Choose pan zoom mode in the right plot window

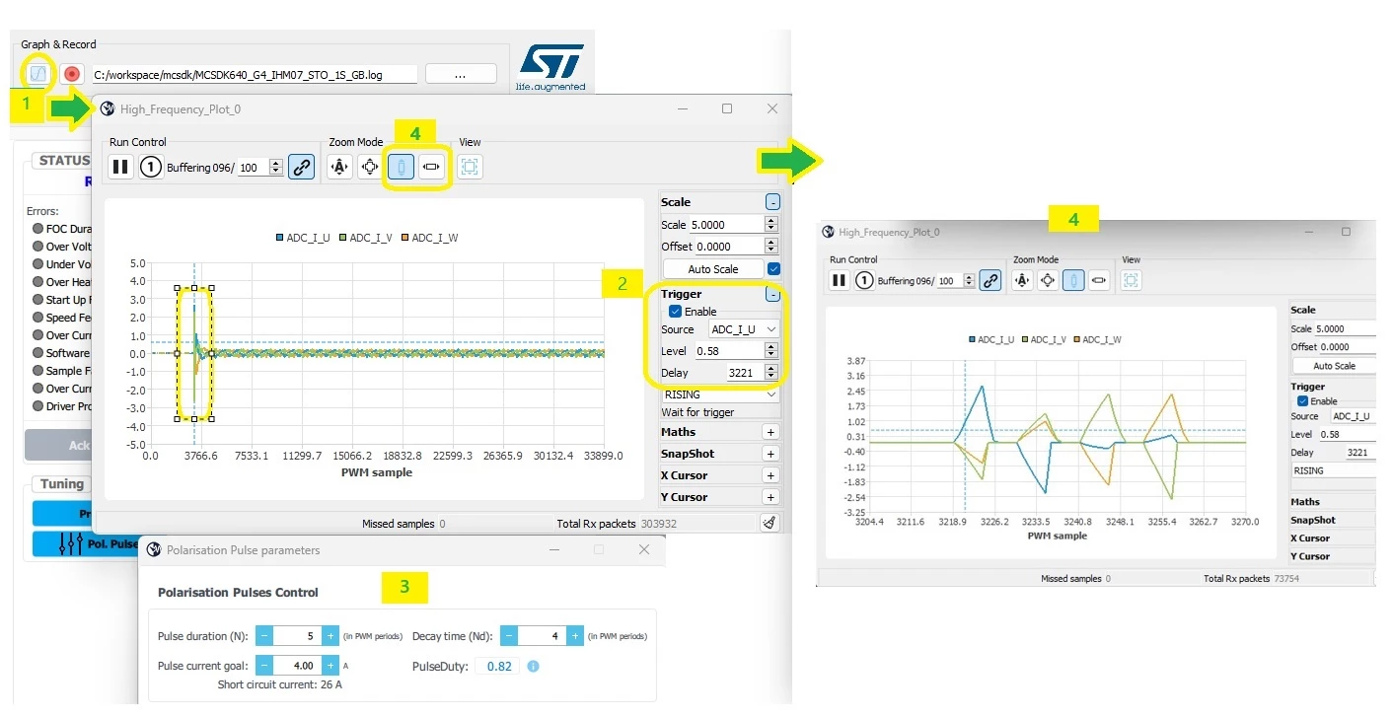(x=1049, y=280)
